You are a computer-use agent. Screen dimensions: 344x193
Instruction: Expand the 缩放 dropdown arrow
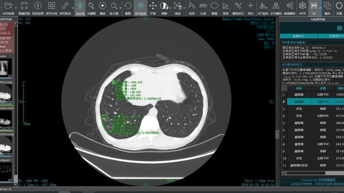[184, 8]
